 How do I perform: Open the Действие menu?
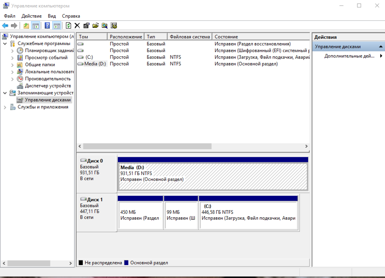(x=31, y=16)
